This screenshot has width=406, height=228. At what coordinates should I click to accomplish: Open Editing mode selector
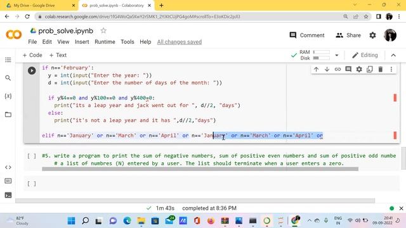point(365,55)
